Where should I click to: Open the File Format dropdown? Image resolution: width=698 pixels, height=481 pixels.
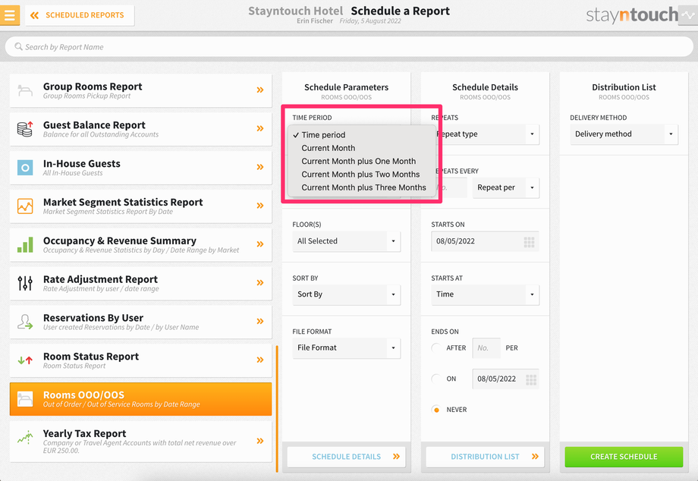point(346,348)
